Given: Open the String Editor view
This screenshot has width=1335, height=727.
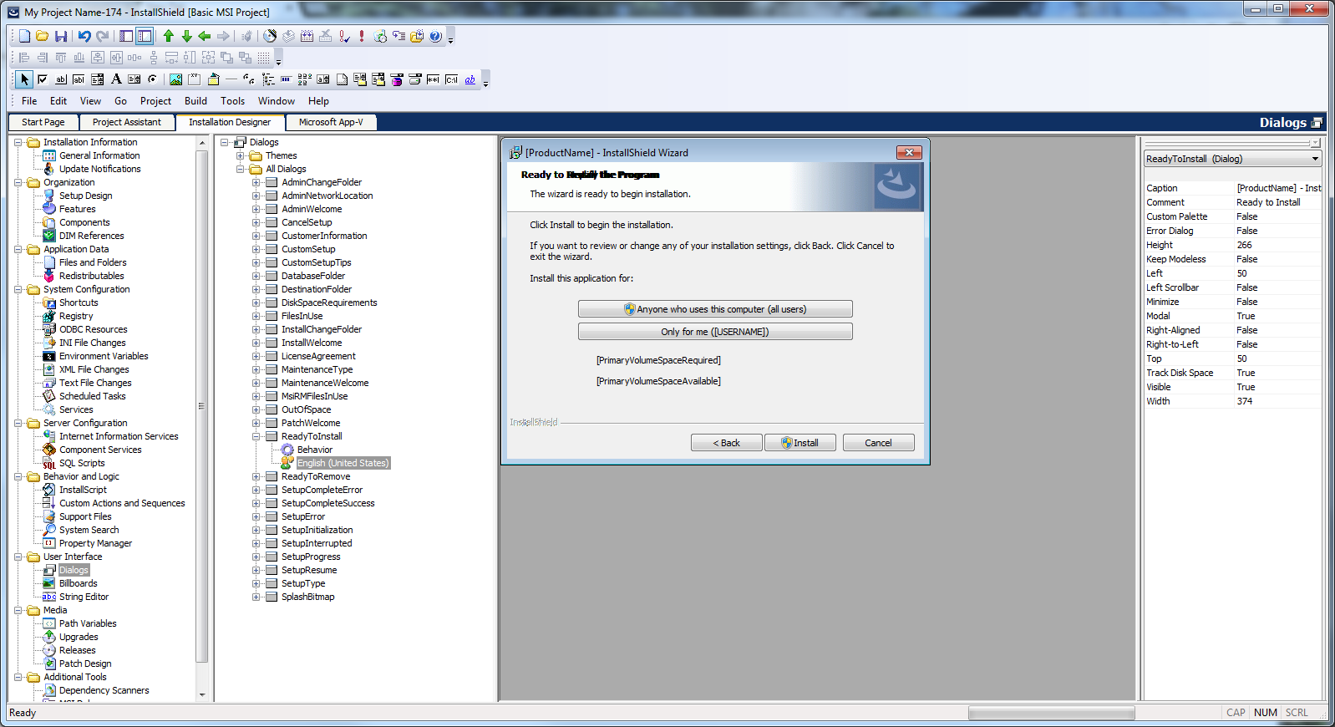Looking at the screenshot, I should click(x=84, y=597).
